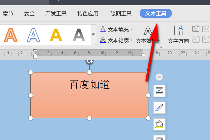210x140 pixels.
Task: Switch to the 开发工具 tab
Action: coord(56,14)
